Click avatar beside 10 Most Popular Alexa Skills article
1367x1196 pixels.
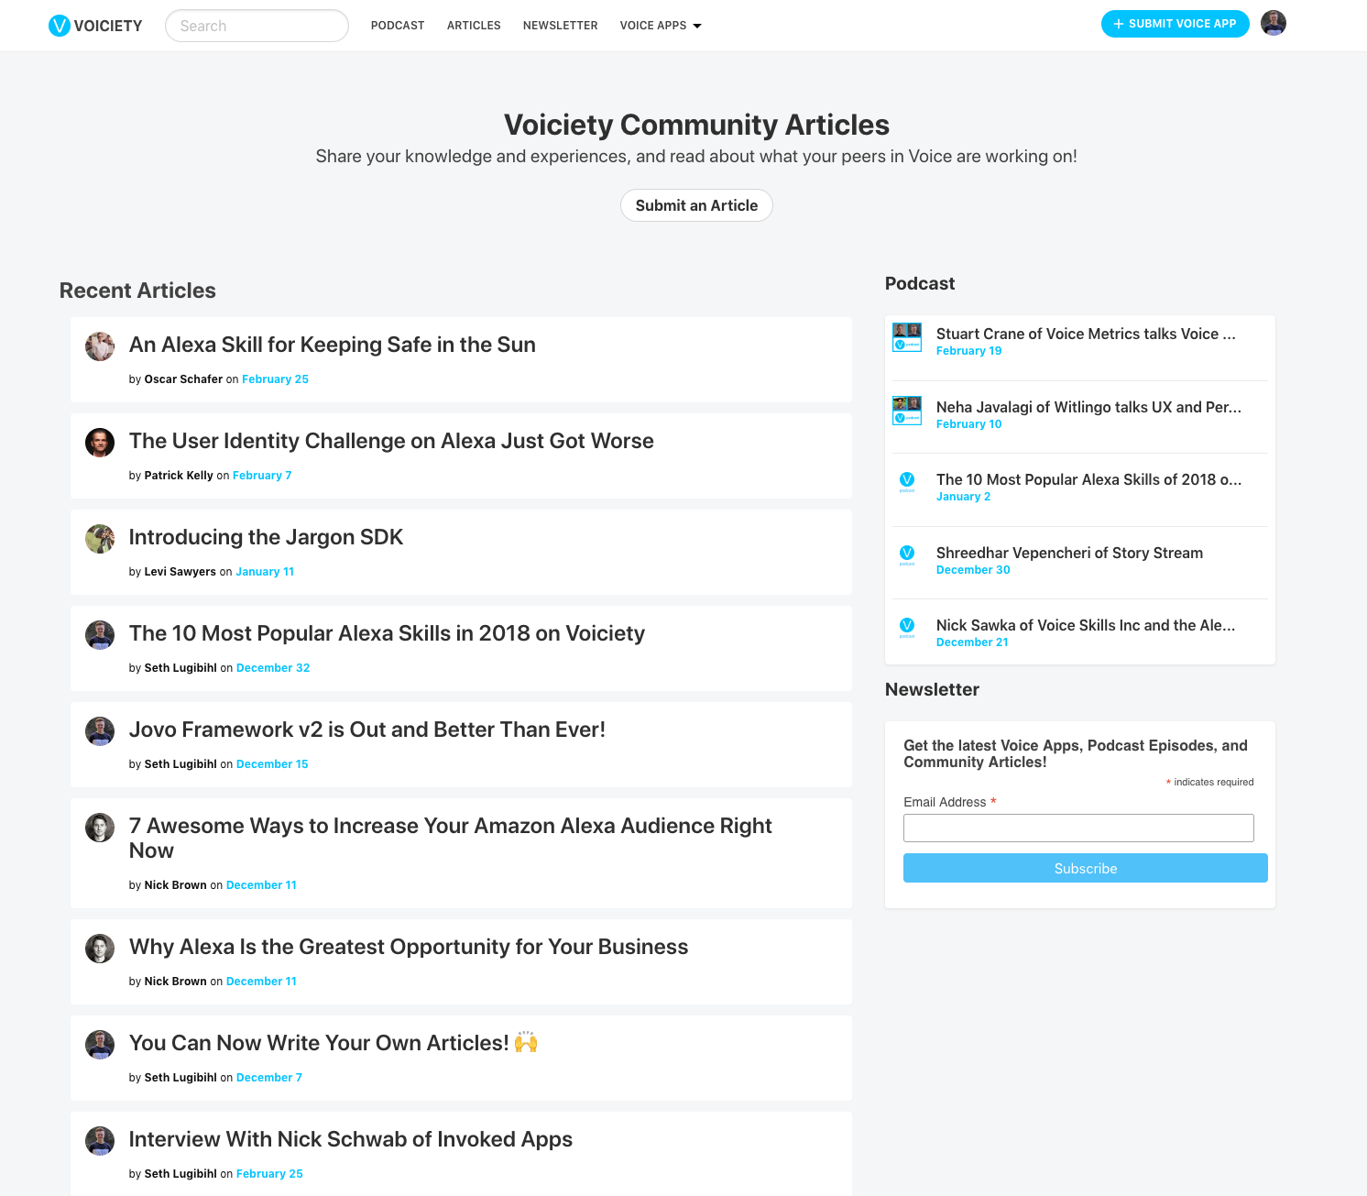pyautogui.click(x=100, y=635)
